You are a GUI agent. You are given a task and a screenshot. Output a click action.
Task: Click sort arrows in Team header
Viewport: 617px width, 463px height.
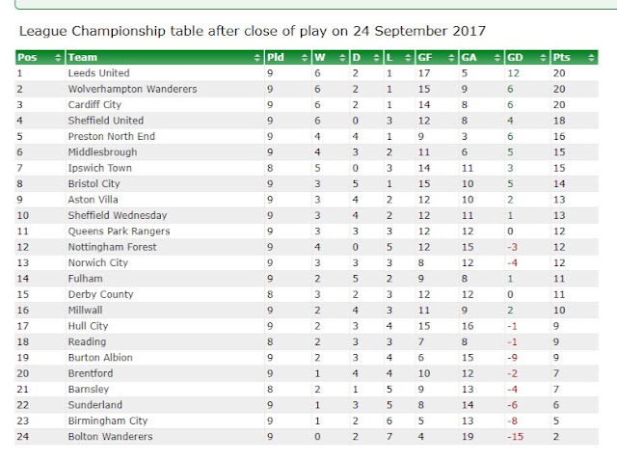[x=257, y=58]
